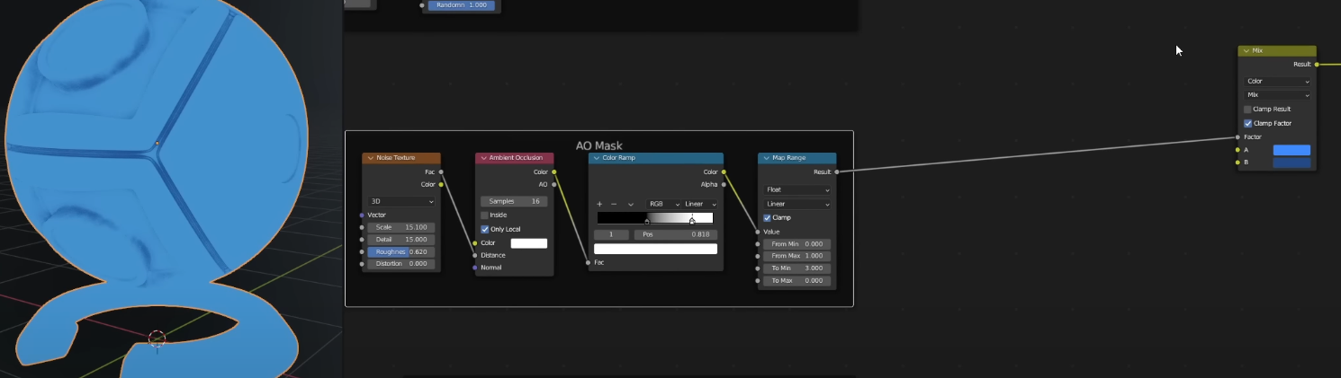
Task: Click Color Ramp Alpha output socket
Action: click(724, 185)
